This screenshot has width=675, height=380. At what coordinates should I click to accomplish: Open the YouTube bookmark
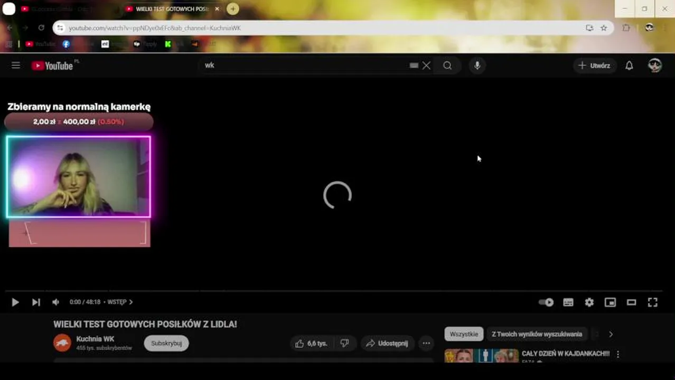[41, 44]
